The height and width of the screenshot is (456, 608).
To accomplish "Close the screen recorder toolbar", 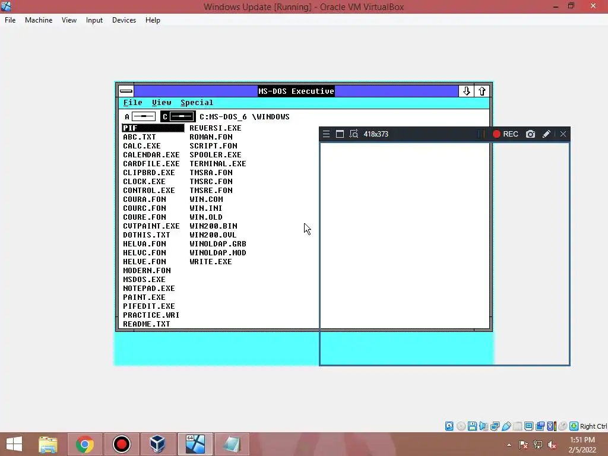I will point(563,134).
